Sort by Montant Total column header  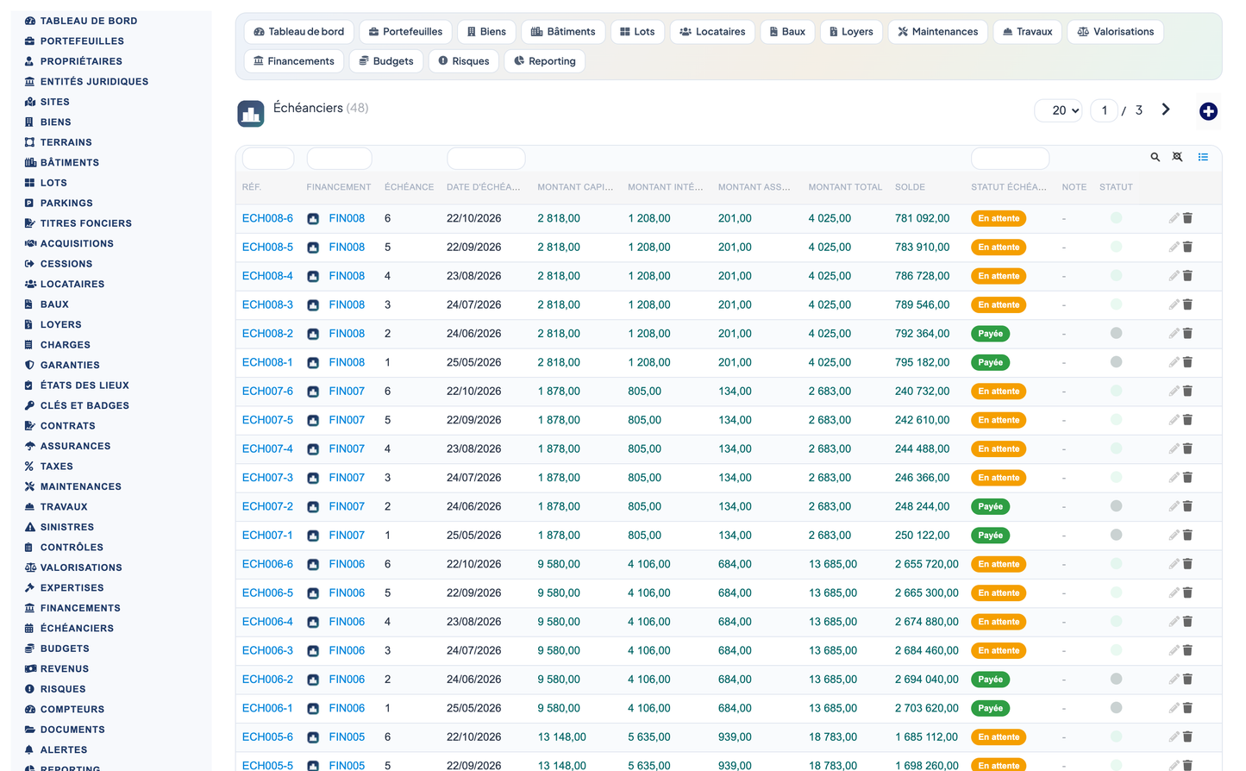pos(845,187)
